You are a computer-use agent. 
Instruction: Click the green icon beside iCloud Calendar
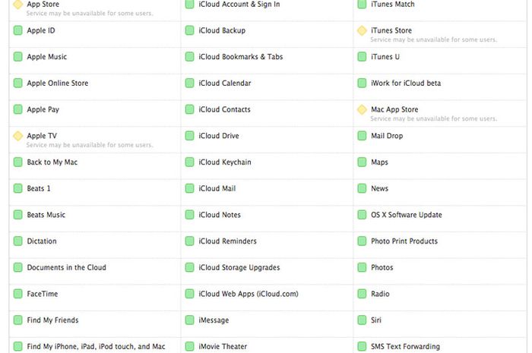[190, 83]
